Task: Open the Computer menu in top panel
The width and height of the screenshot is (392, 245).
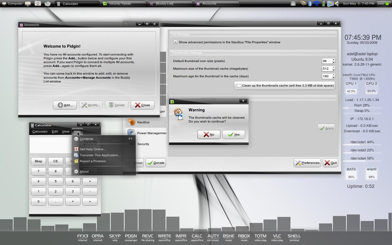Action: point(12,4)
